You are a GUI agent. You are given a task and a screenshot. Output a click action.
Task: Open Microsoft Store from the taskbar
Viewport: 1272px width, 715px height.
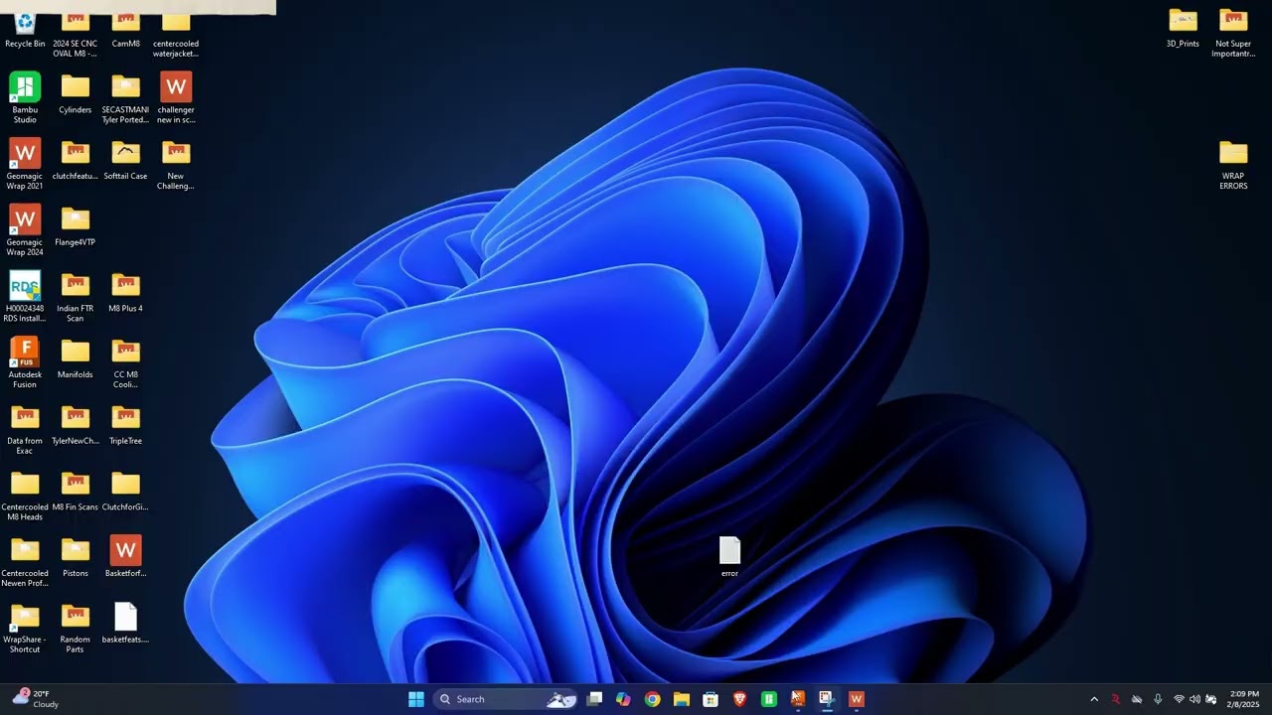click(x=711, y=699)
